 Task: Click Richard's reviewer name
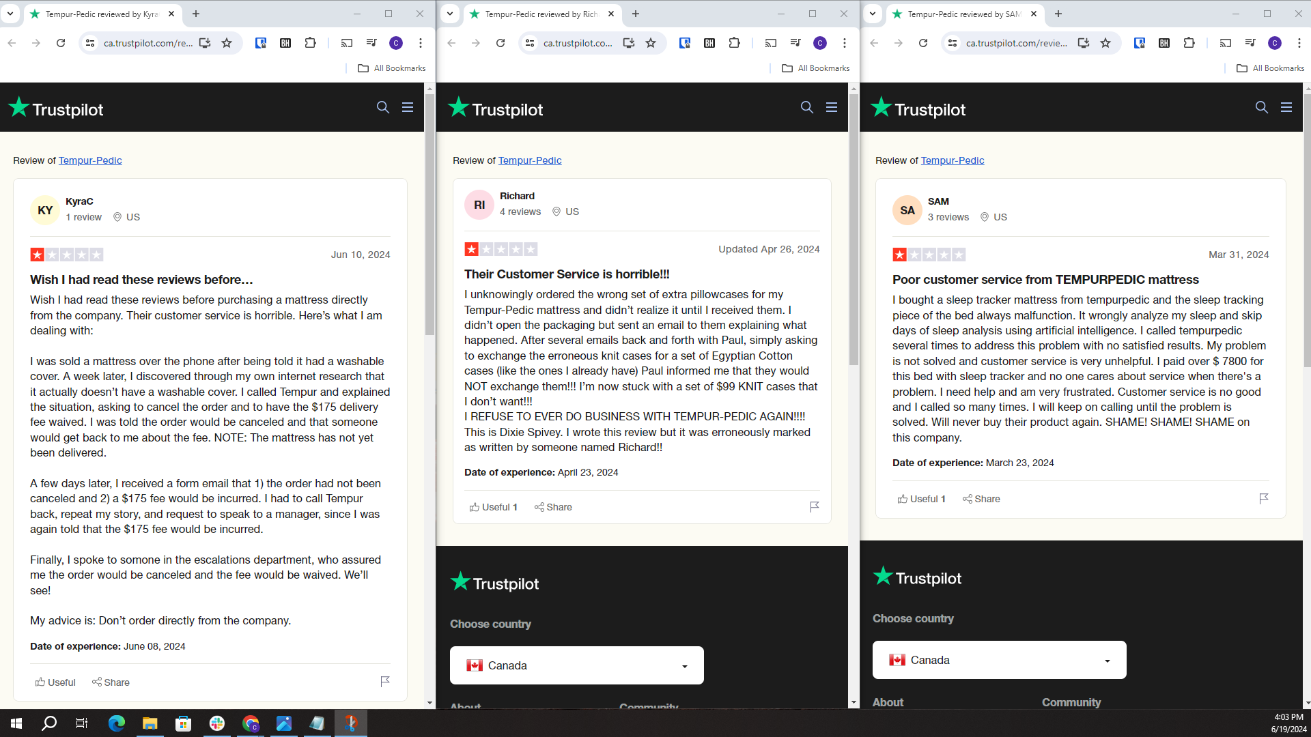(x=517, y=196)
